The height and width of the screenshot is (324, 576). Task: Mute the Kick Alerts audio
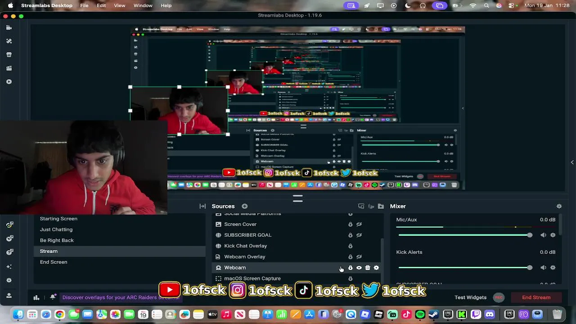pyautogui.click(x=543, y=267)
